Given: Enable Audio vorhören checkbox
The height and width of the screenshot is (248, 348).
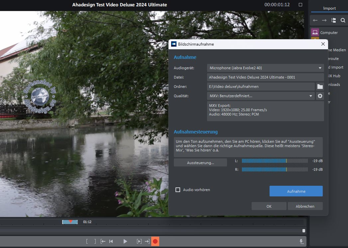Looking at the screenshot, I should pyautogui.click(x=178, y=190).
